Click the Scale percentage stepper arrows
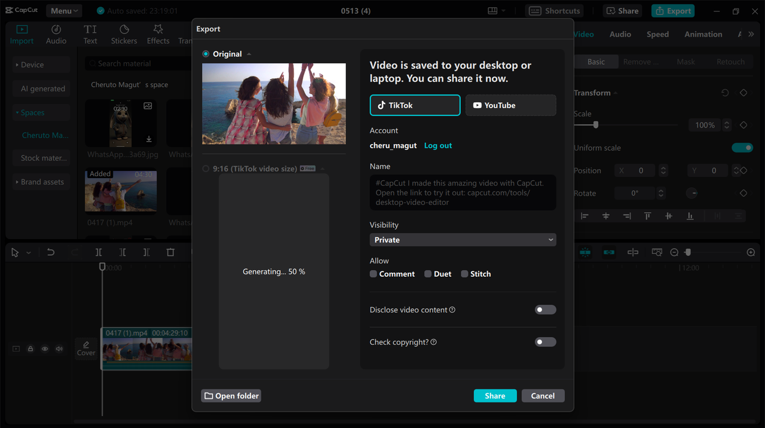This screenshot has width=765, height=428. pos(727,125)
